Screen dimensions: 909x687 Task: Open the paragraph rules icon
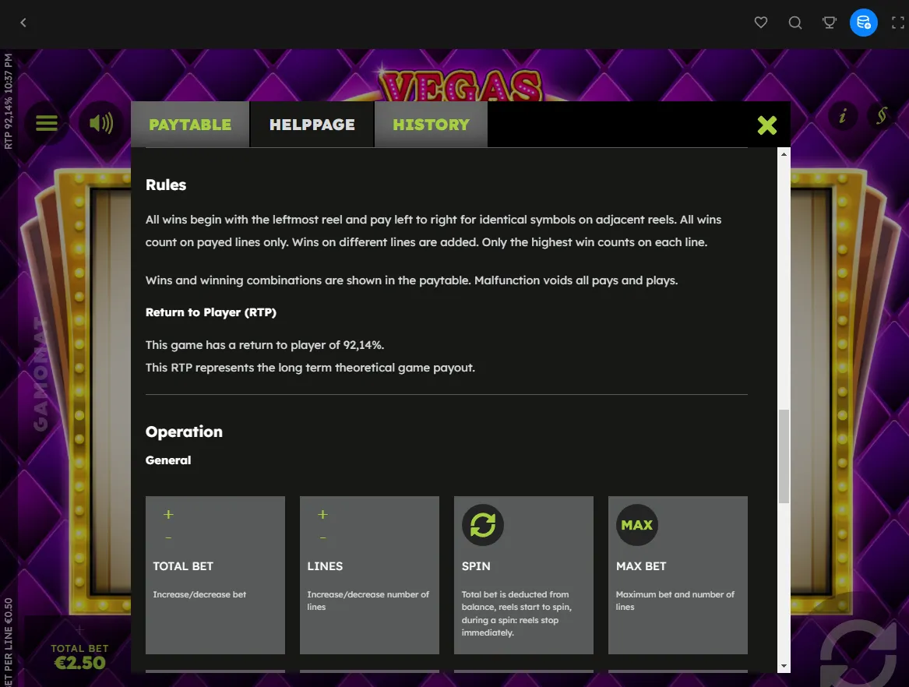tap(881, 116)
